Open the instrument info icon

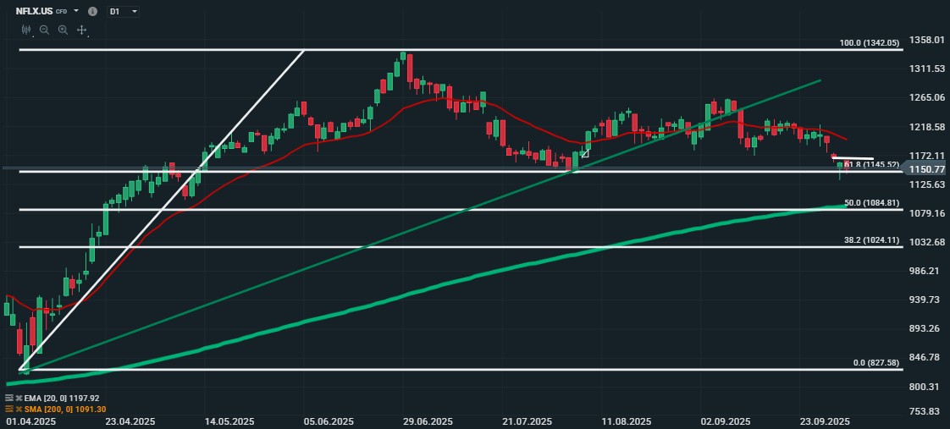[93, 12]
